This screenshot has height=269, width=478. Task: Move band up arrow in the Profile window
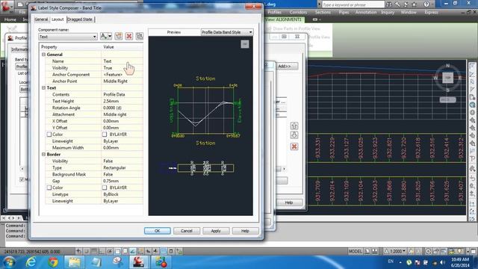[x=294, y=126]
